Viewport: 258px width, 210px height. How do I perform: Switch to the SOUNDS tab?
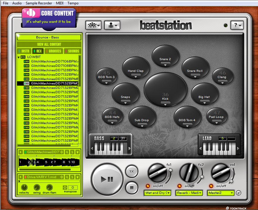[73, 51]
